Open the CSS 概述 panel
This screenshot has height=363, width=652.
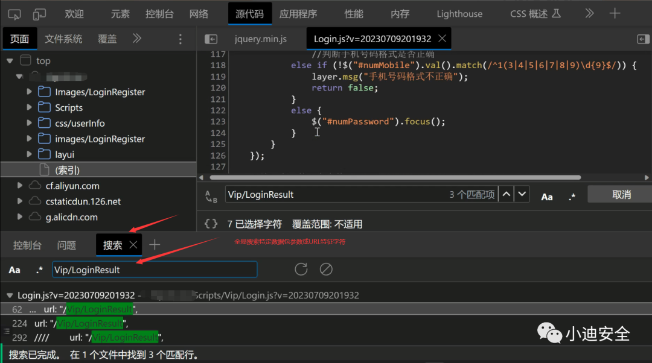pos(535,14)
